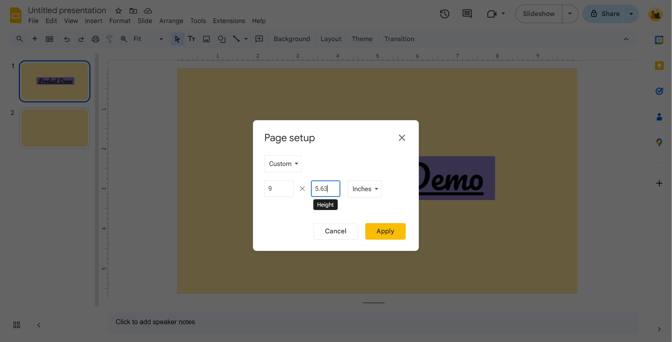Open the Slide menu

[145, 21]
